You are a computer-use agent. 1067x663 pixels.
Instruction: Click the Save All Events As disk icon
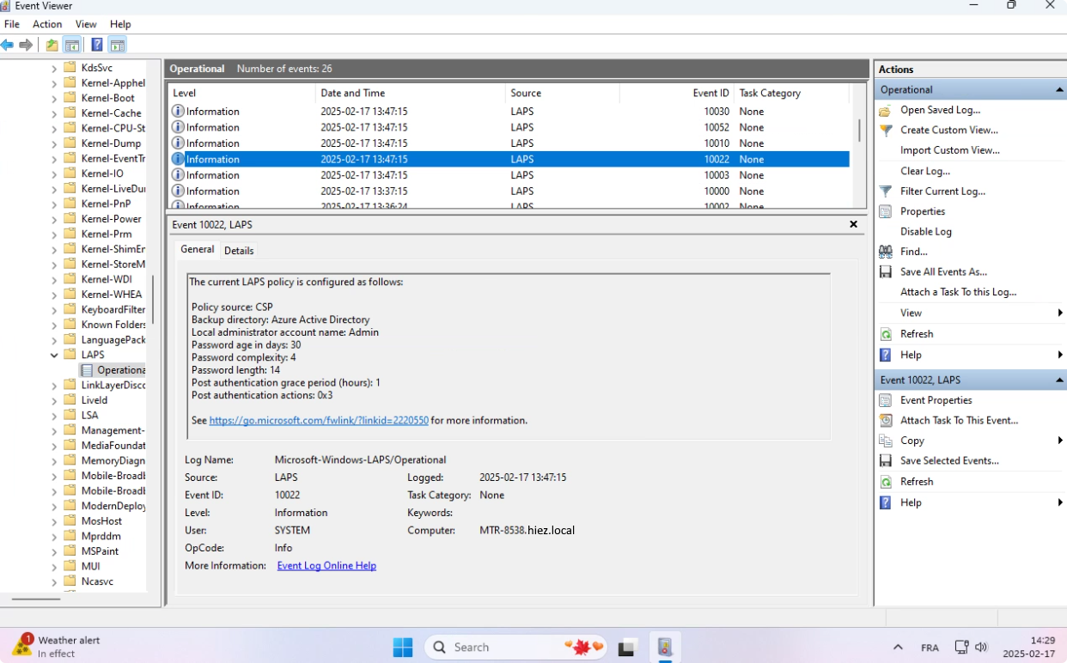tap(886, 272)
